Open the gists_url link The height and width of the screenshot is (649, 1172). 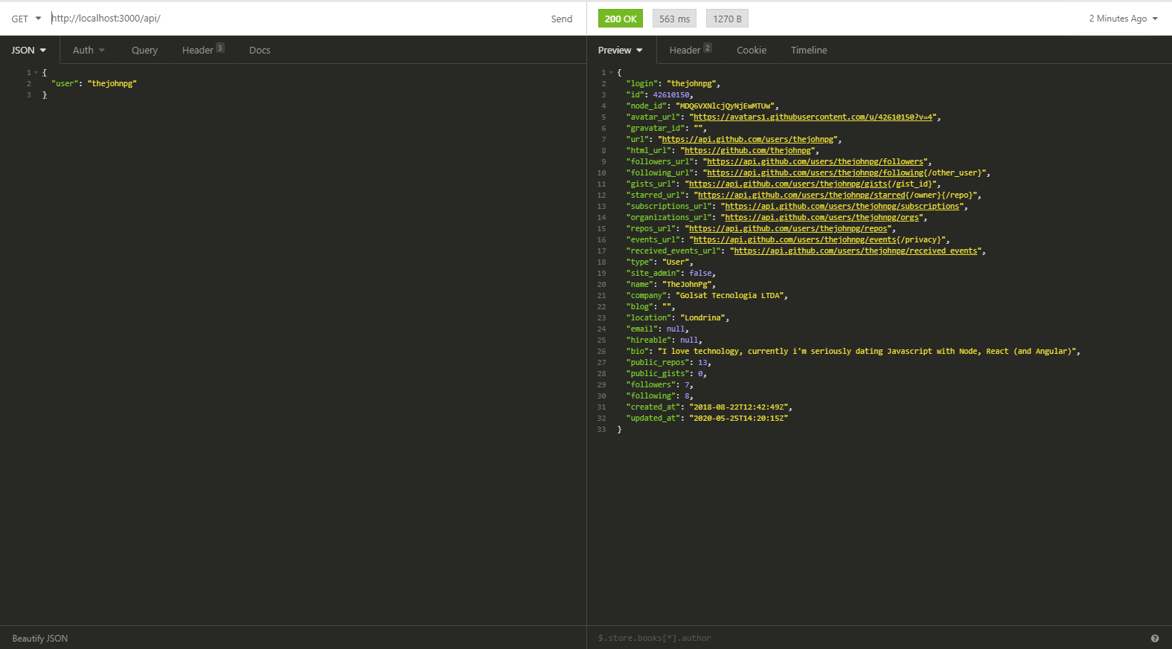[x=789, y=184]
